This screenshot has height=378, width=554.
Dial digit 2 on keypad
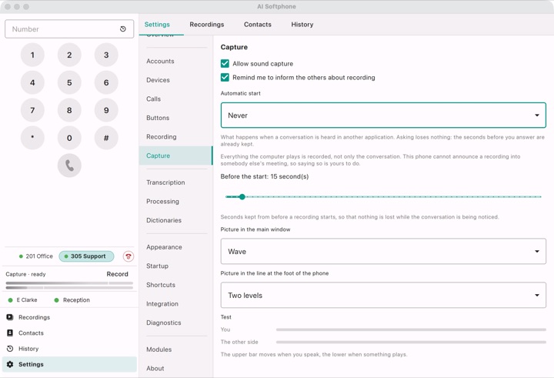pos(69,55)
